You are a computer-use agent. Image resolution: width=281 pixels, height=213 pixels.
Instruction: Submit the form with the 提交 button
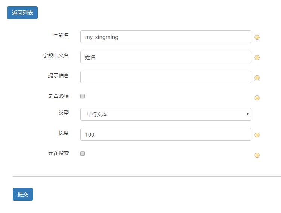pos(23,194)
